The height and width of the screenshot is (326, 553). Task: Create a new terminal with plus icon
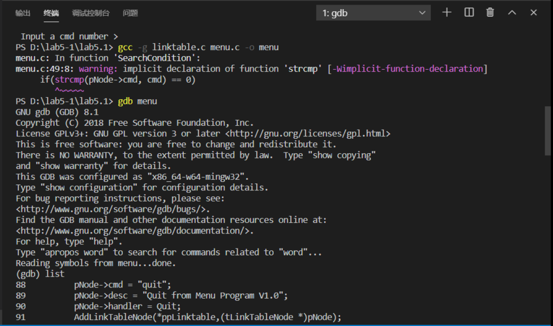click(x=447, y=12)
